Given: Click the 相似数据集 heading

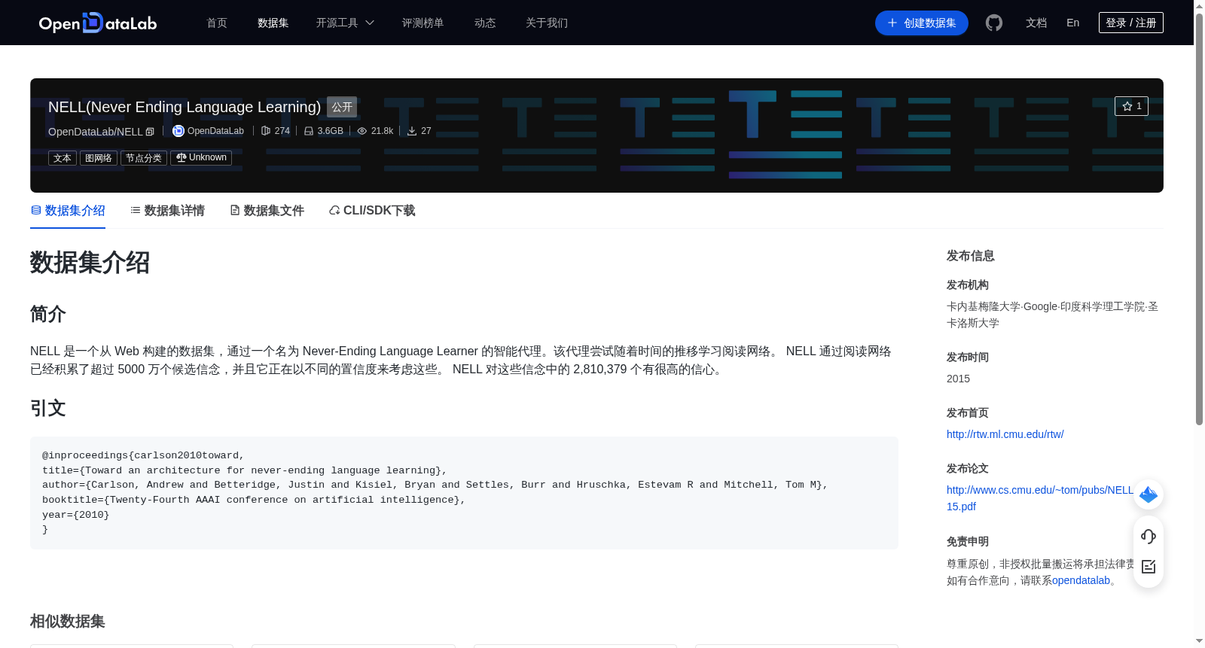Looking at the screenshot, I should click(68, 622).
